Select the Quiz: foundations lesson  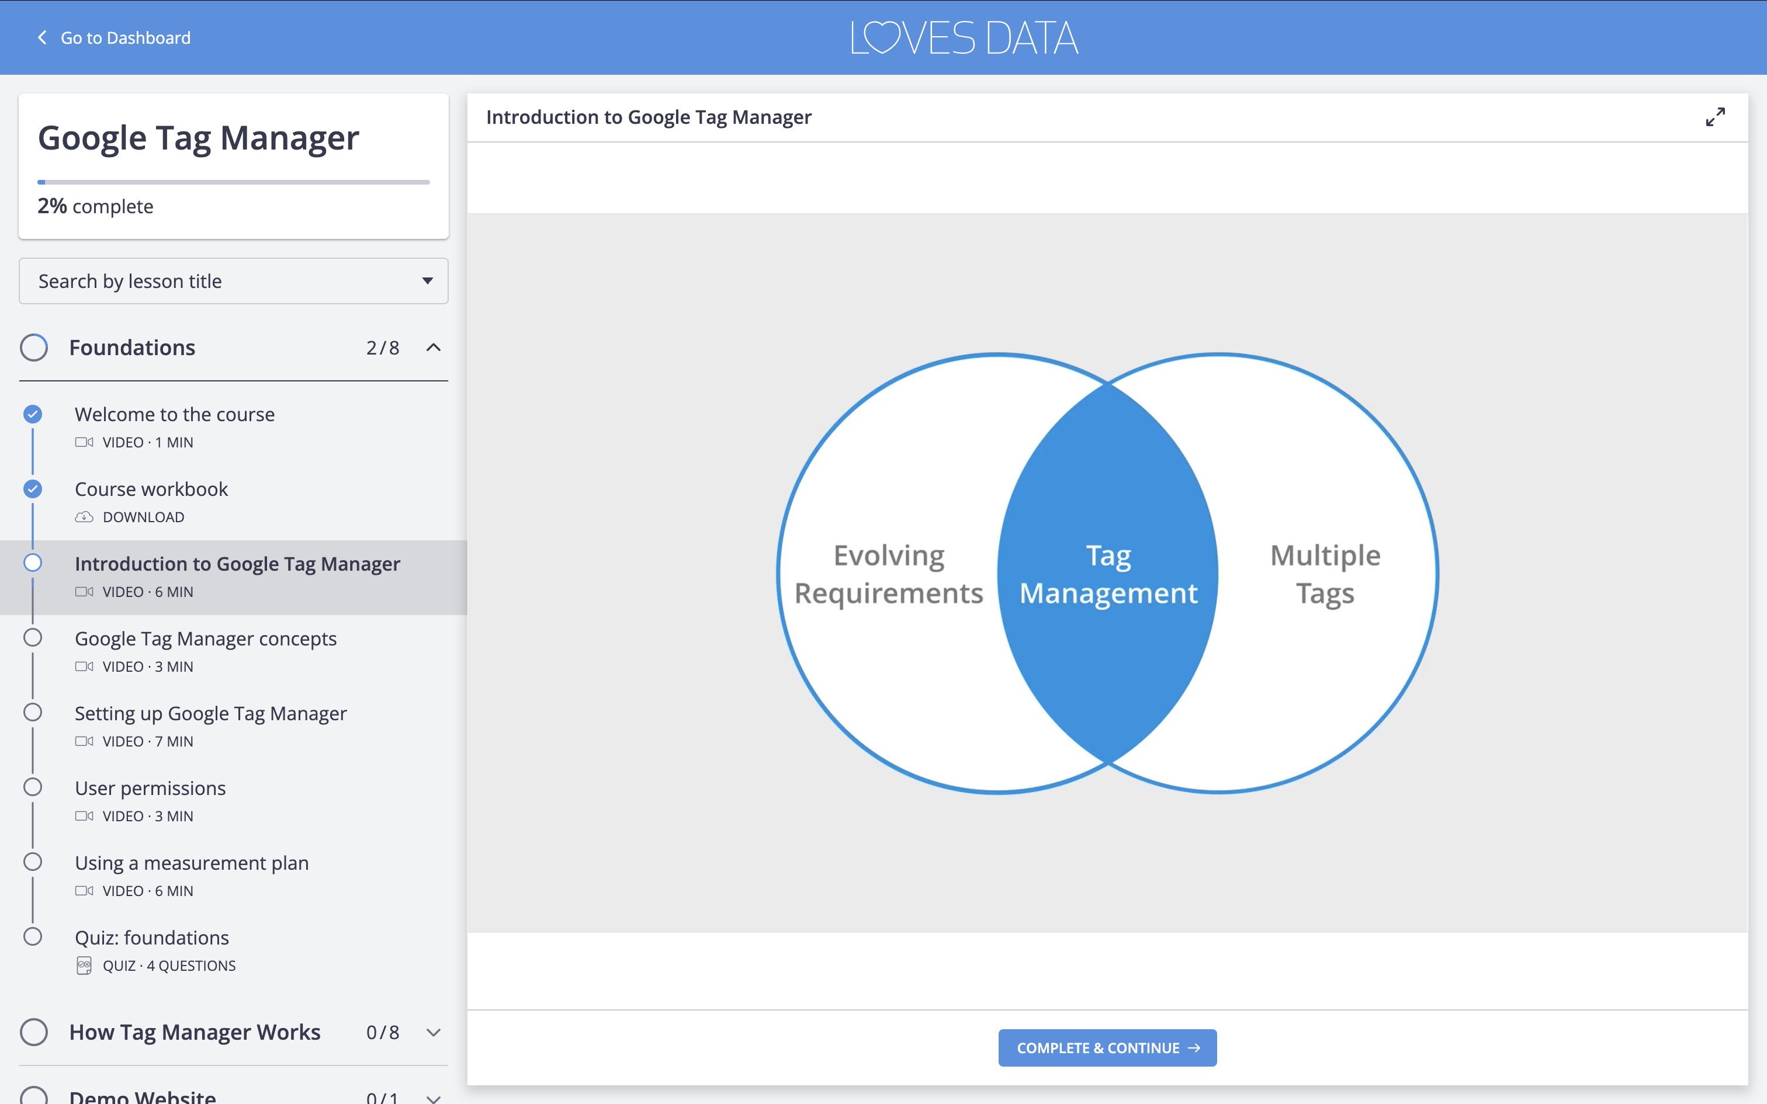(x=151, y=937)
